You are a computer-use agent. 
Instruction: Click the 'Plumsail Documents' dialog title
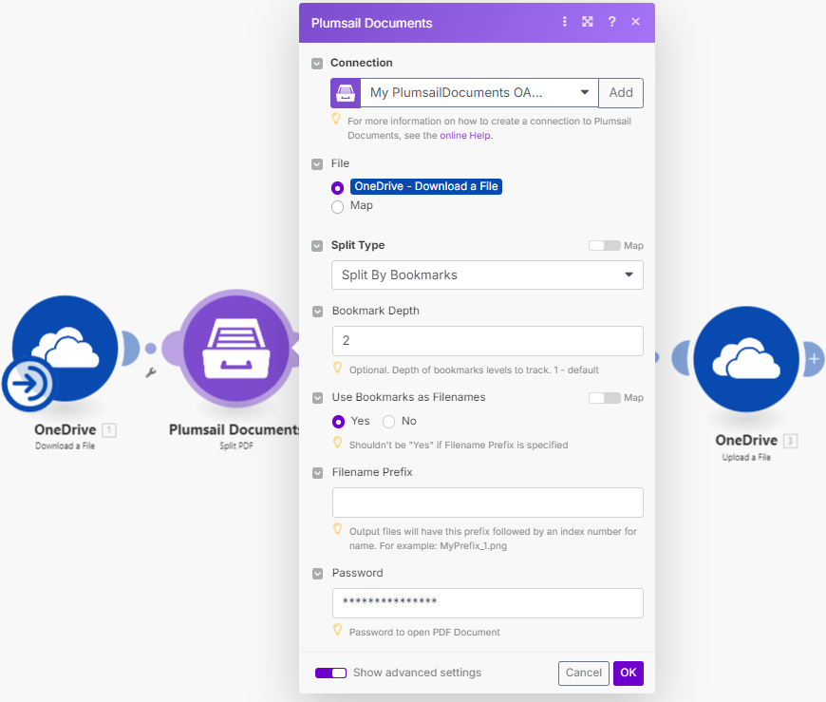point(371,23)
